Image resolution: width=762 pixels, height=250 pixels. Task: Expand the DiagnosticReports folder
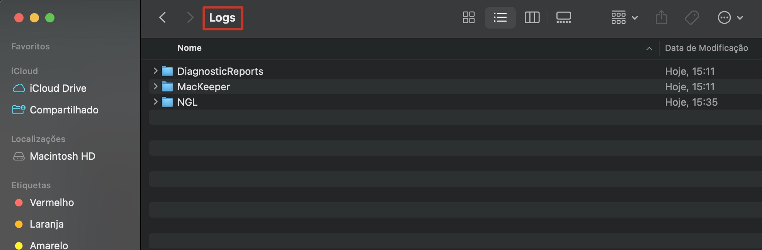pyautogui.click(x=155, y=71)
